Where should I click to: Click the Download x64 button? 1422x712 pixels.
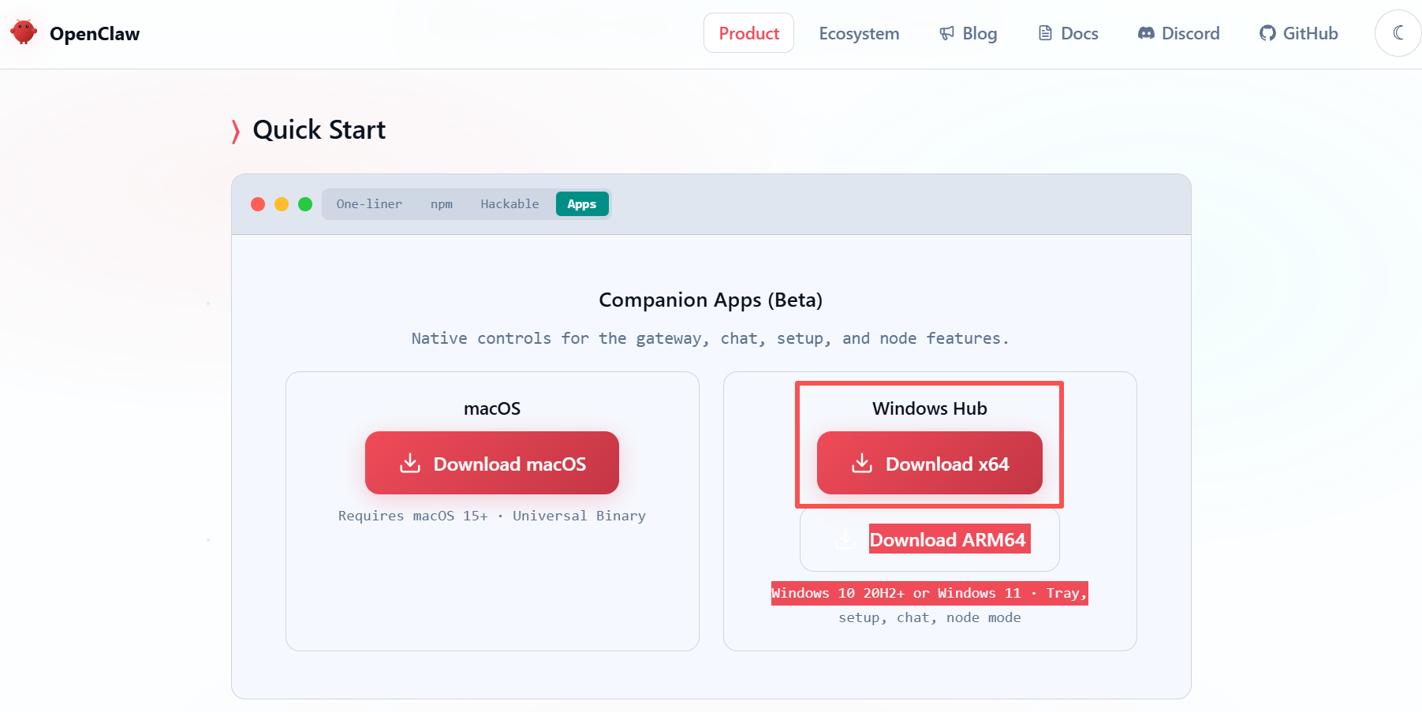930,463
